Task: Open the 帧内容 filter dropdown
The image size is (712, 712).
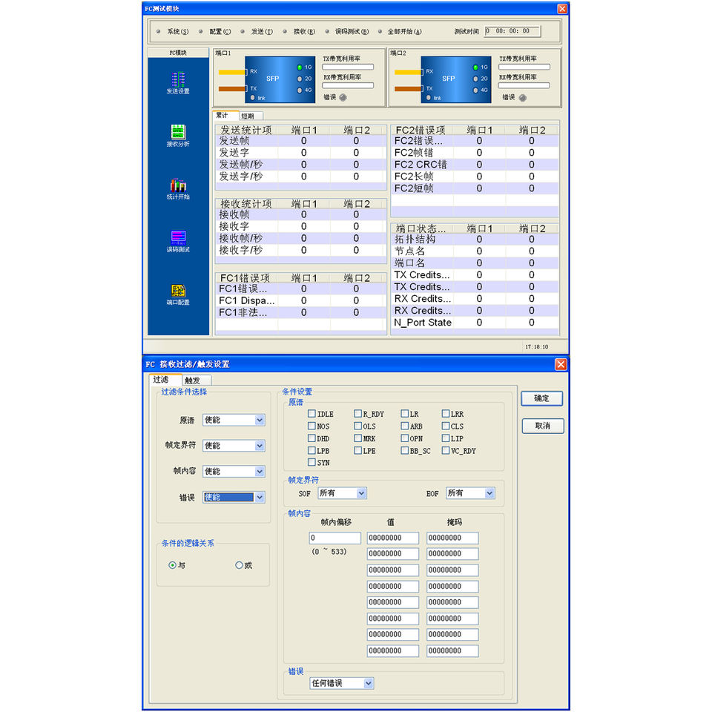Action: click(x=234, y=472)
